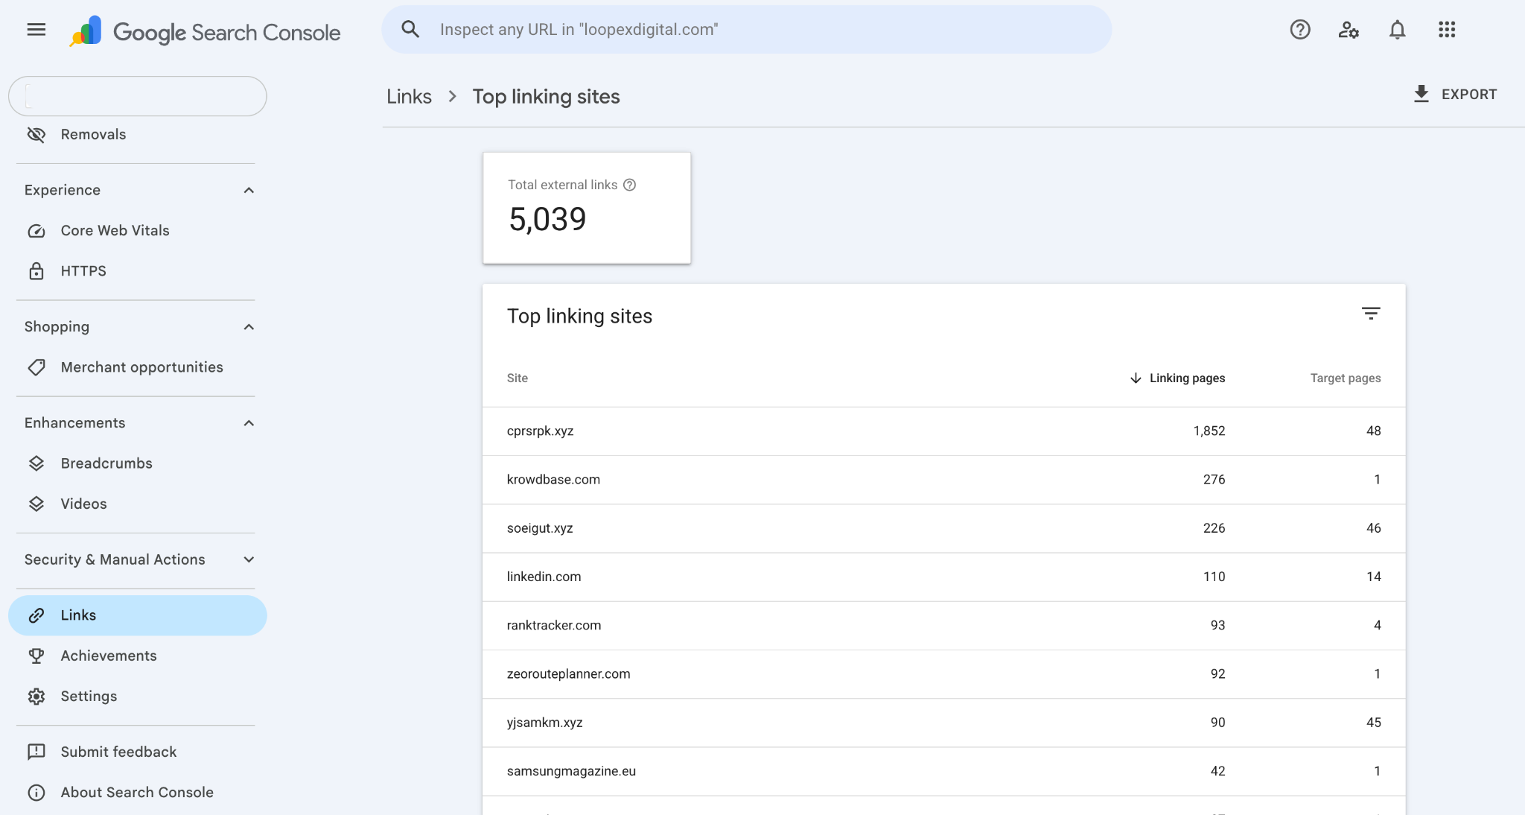Open the ranktracker.com row
The height and width of the screenshot is (815, 1525).
(x=943, y=626)
